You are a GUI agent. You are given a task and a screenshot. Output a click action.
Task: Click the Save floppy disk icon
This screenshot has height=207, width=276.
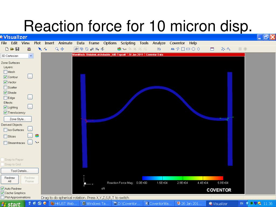pos(17,49)
